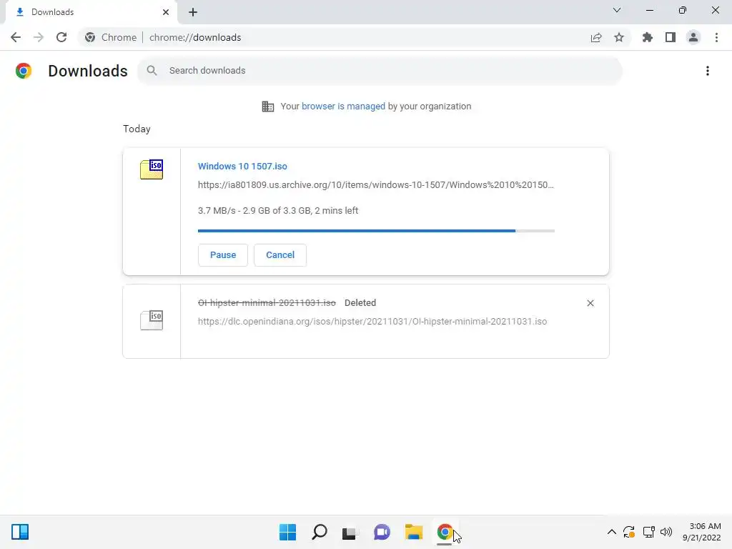The height and width of the screenshot is (549, 732).
Task: Share this page via the share icon
Action: click(596, 37)
